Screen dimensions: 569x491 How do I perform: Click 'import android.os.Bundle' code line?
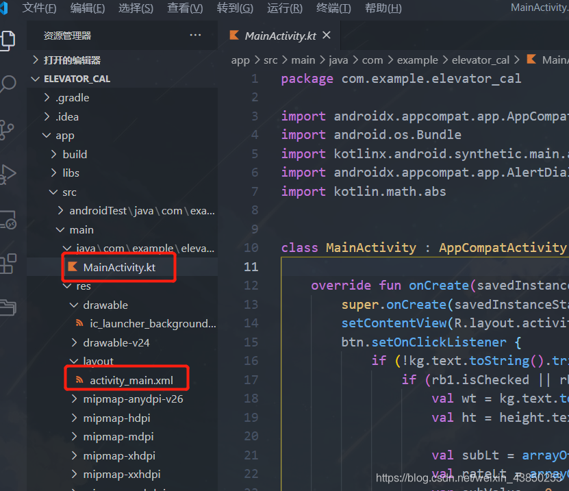(371, 135)
